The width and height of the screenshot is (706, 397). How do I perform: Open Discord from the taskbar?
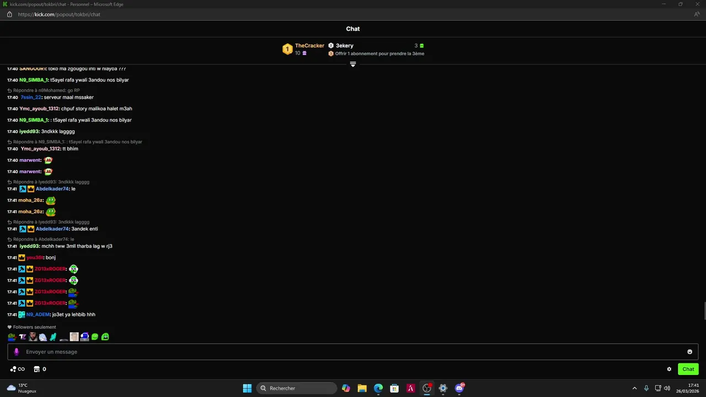(459, 388)
